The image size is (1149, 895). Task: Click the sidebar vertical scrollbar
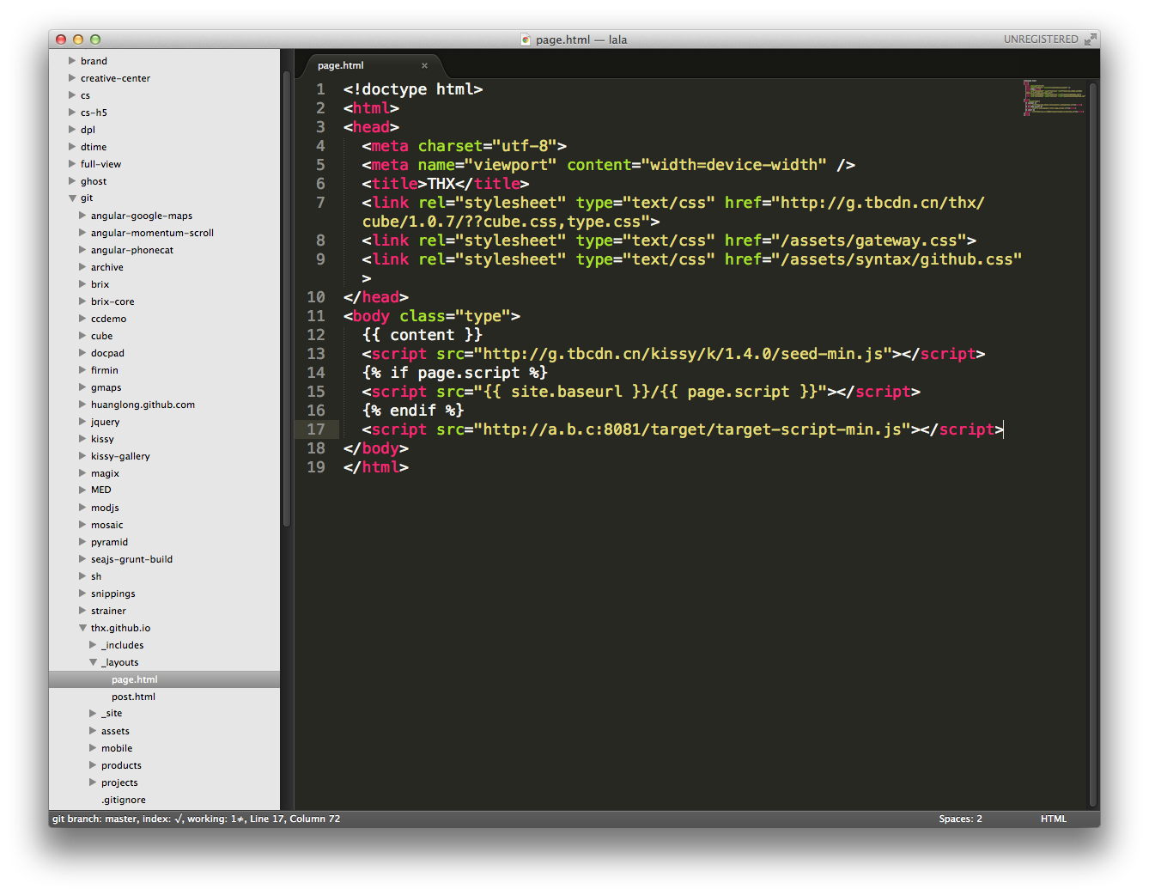point(286,301)
